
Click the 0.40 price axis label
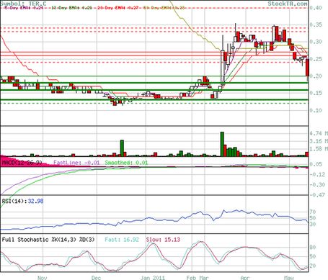pyautogui.click(x=316, y=8)
